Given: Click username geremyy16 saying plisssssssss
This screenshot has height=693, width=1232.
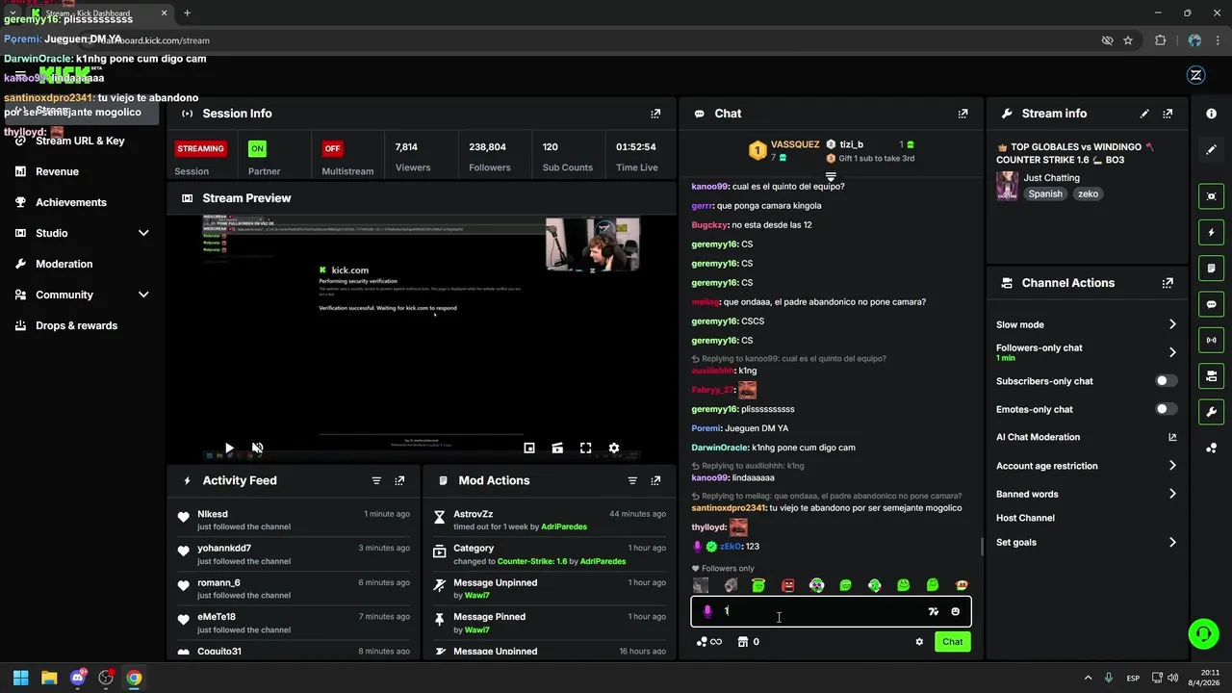Looking at the screenshot, I should 714,409.
